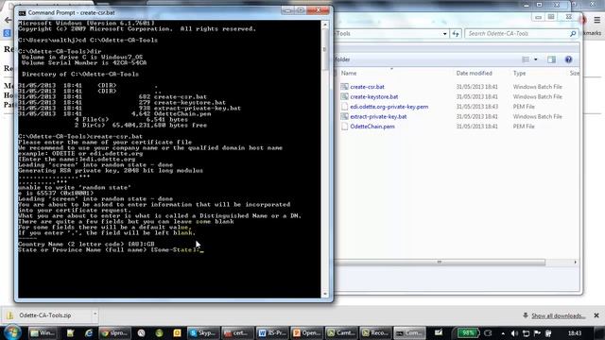This screenshot has height=340, width=605.
Task: Close the Chrome downloads bar
Action: 596,315
